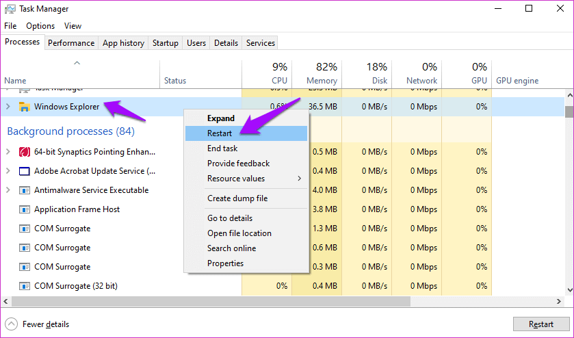Image resolution: width=574 pixels, height=338 pixels.
Task: Click the 4.0 MB memory value
Action: tap(325, 190)
